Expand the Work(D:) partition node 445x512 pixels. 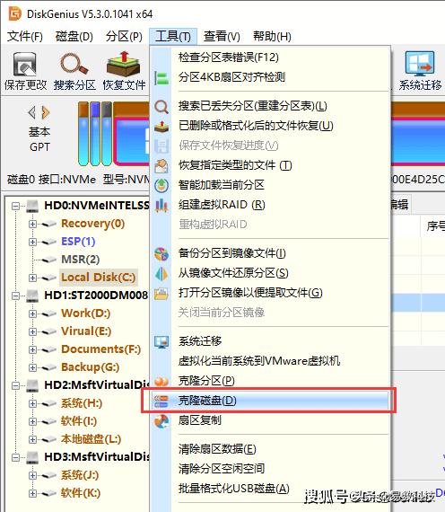(x=32, y=313)
